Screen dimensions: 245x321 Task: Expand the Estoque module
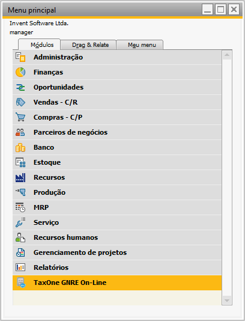click(x=117, y=162)
